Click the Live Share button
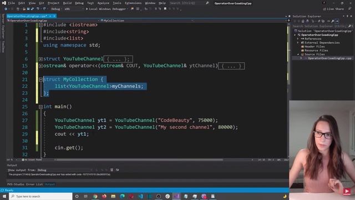Viewport: 355px width, 200px height. click(x=333, y=9)
